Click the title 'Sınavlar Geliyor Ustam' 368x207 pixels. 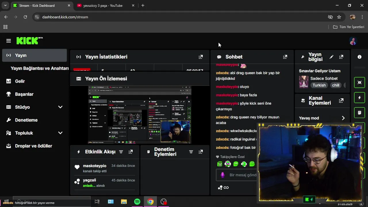click(320, 71)
